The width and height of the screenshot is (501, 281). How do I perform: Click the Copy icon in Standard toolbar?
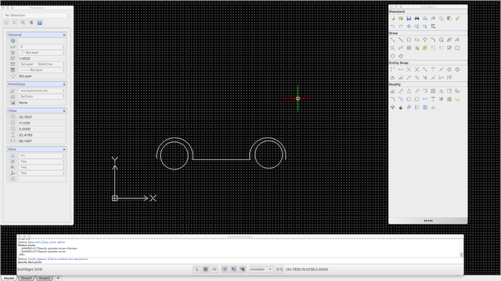click(442, 19)
